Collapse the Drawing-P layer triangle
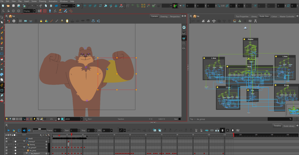 tap(24, 141)
